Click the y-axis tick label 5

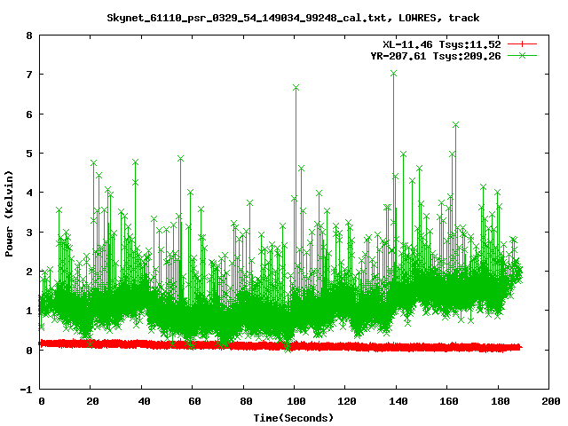(29, 154)
